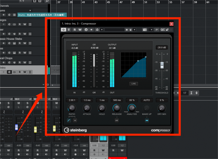Click the -9.43 mixer volume value
This screenshot has width=218, height=159.
point(38,145)
